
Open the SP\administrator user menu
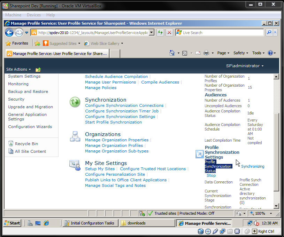[x=245, y=66]
